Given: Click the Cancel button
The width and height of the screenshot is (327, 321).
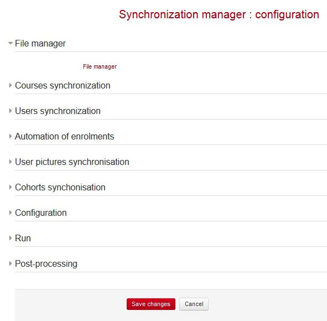Looking at the screenshot, I should (x=194, y=304).
